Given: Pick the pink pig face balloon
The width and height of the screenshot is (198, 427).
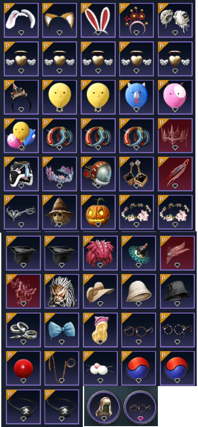Looking at the screenshot, I should coord(175,97).
